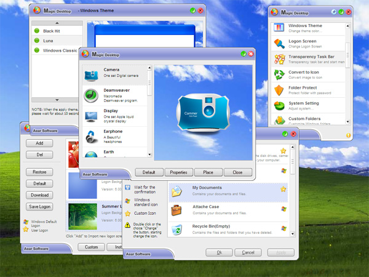The height and width of the screenshot is (277, 369).
Task: Click the green help button in Windows Theme window
Action: (192, 10)
